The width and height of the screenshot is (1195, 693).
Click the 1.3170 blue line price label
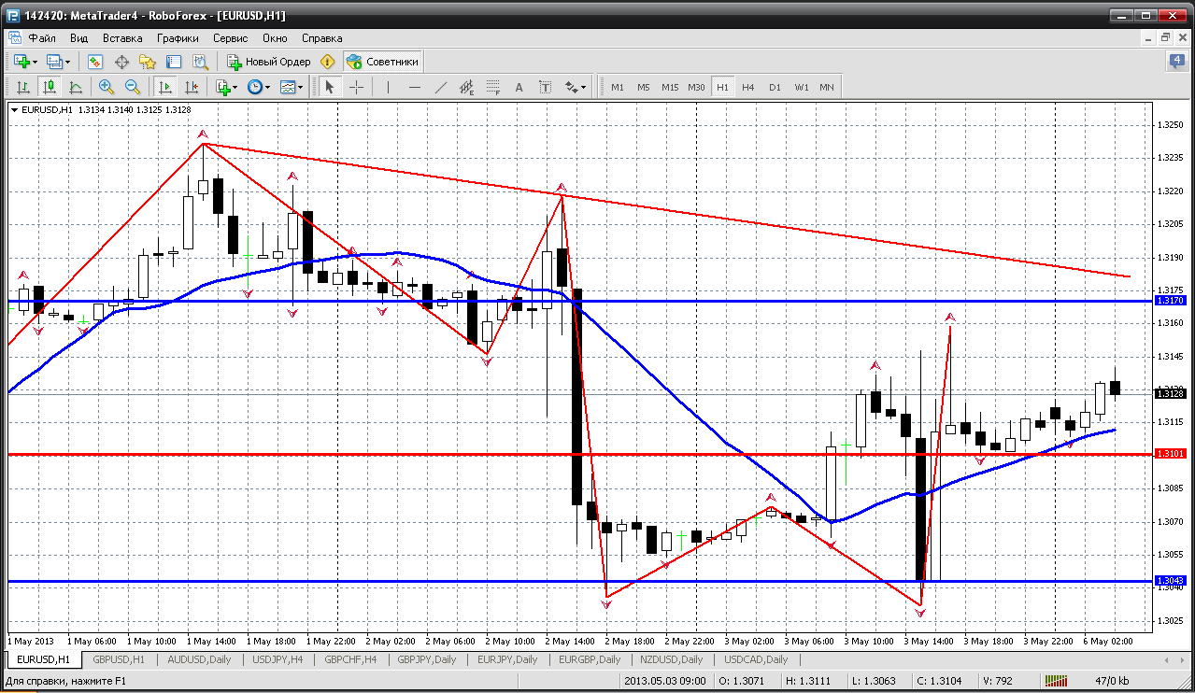(1171, 301)
